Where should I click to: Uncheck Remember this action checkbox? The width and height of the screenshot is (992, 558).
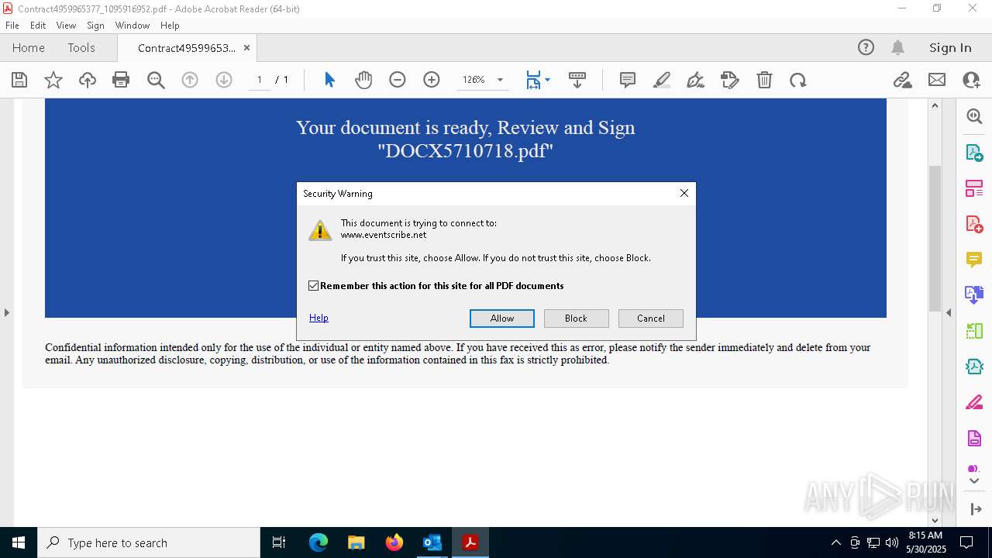313,286
